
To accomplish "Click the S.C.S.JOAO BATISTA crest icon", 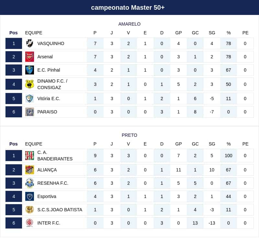I will pyautogui.click(x=29, y=210).
